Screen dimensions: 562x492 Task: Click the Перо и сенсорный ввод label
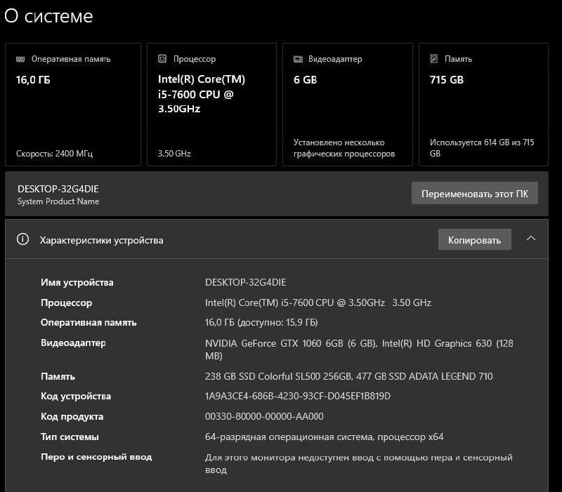[96, 457]
